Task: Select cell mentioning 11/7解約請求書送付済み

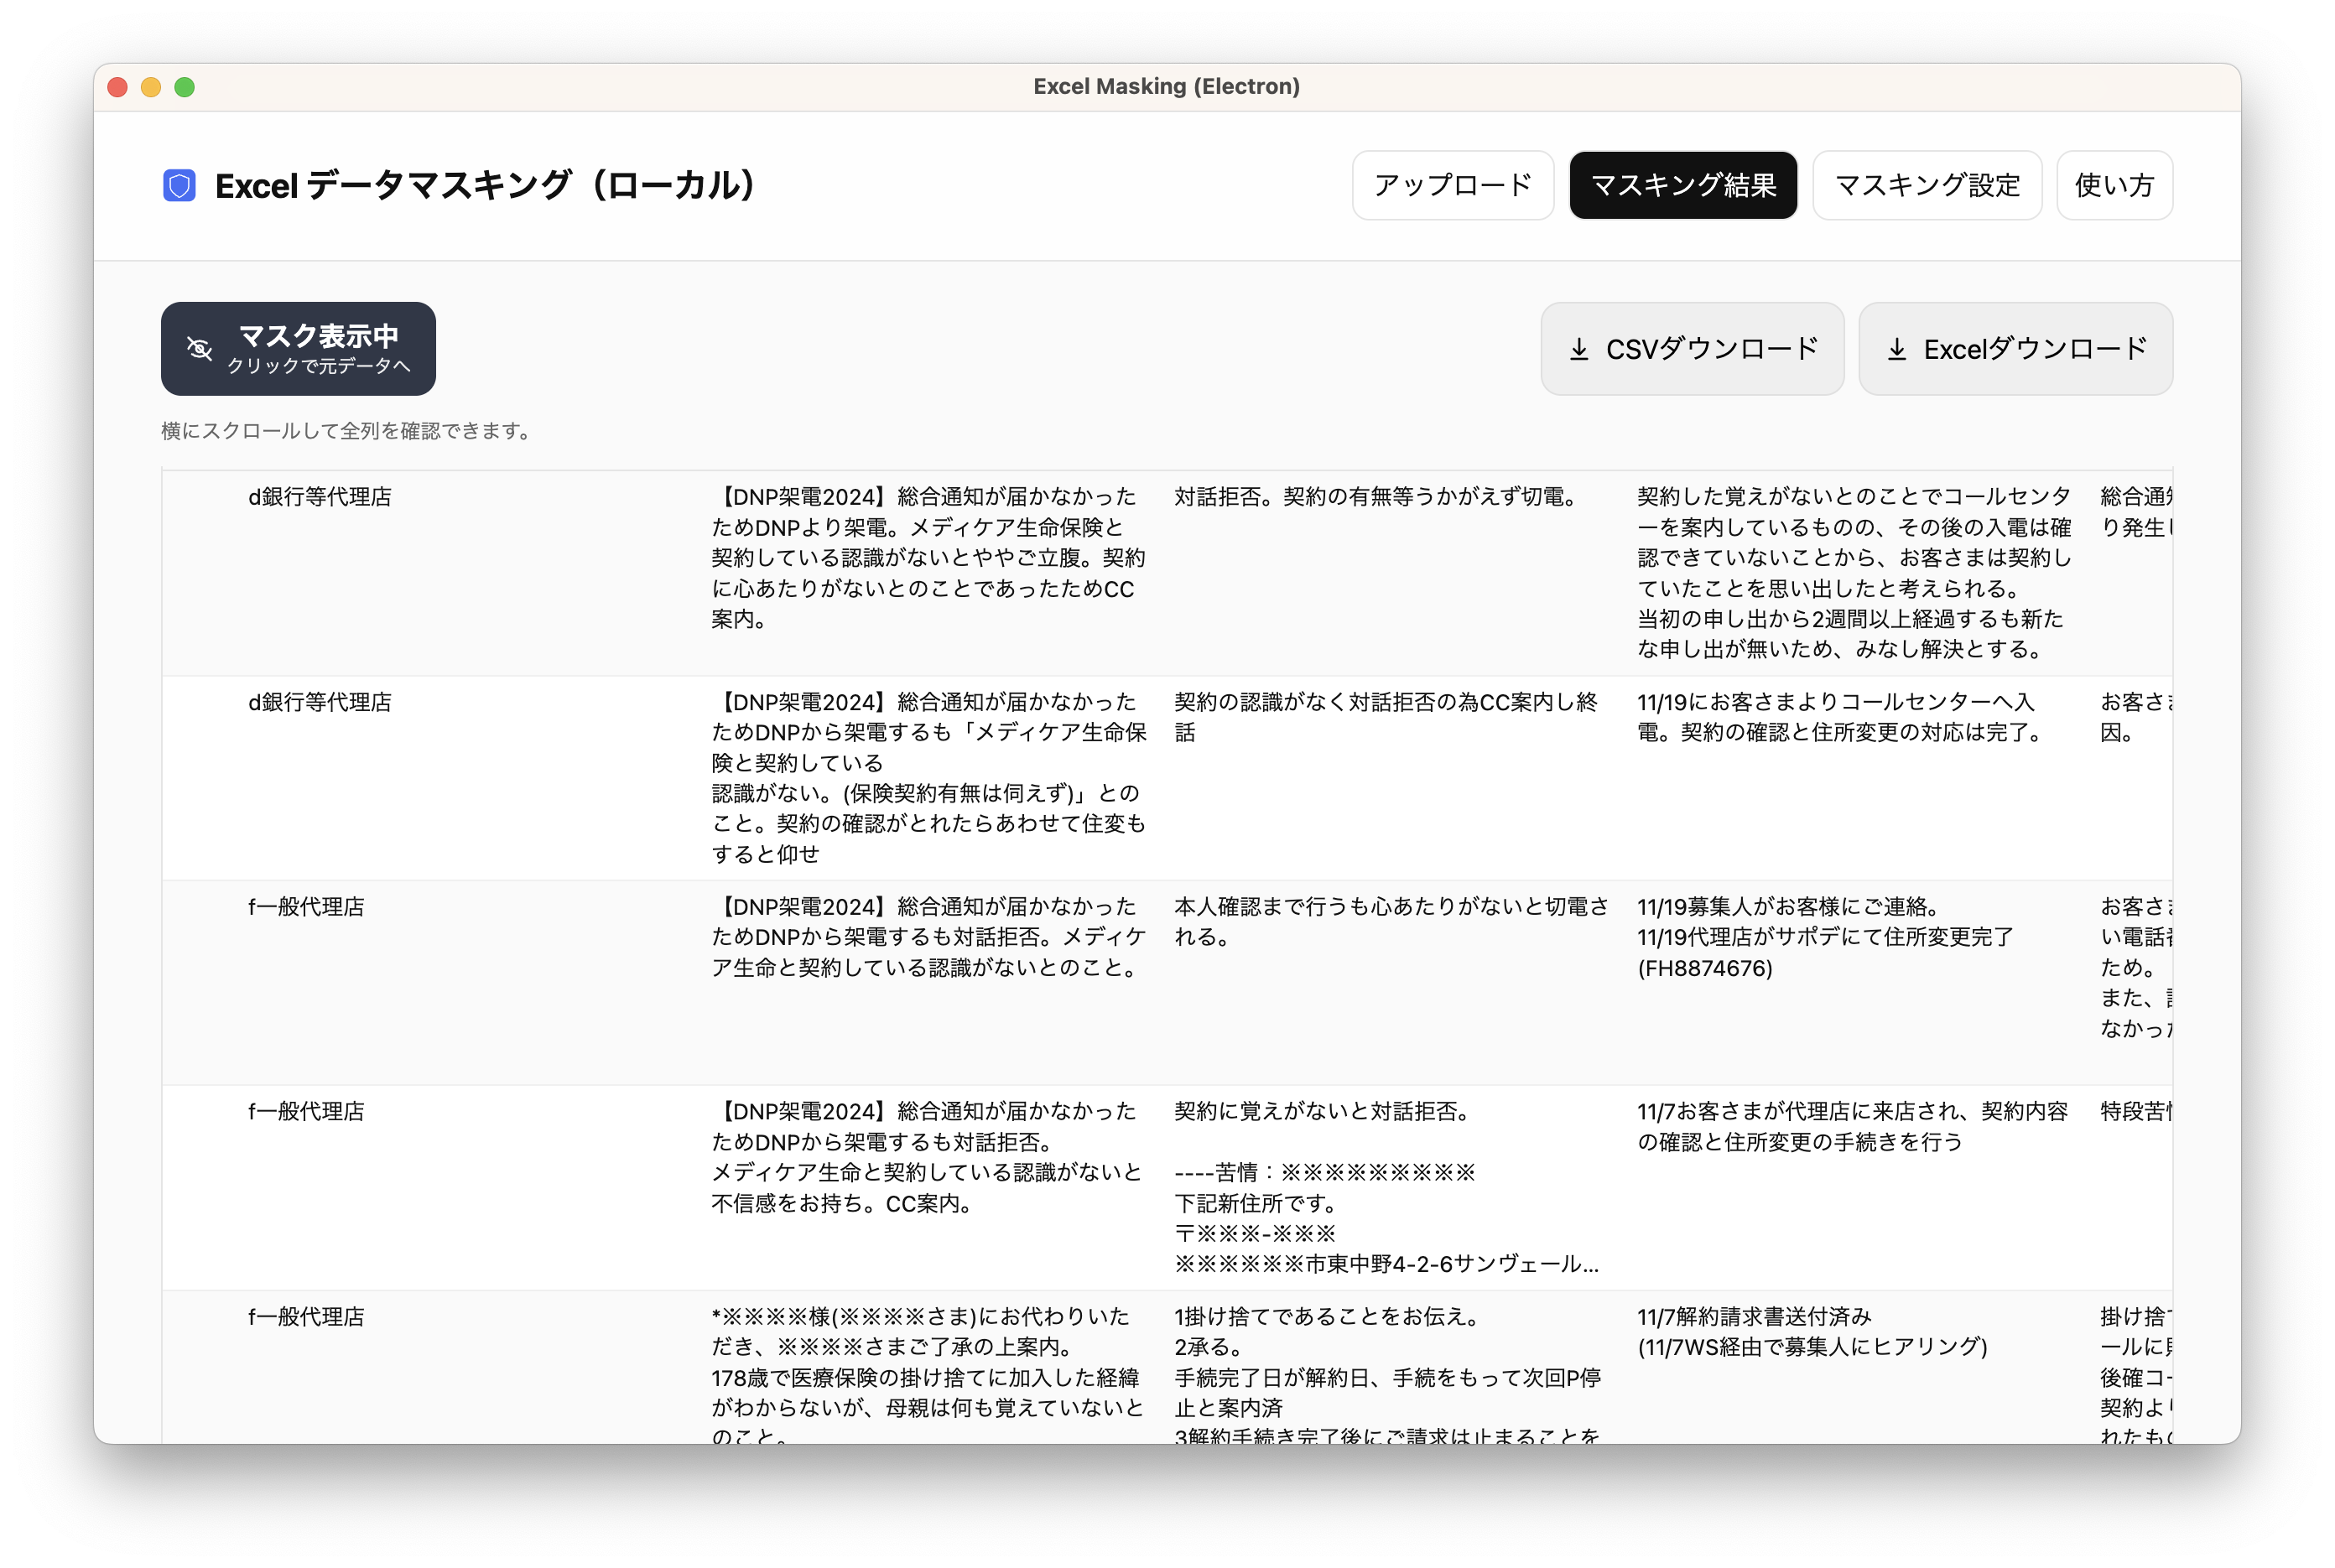Action: coord(1754,1316)
